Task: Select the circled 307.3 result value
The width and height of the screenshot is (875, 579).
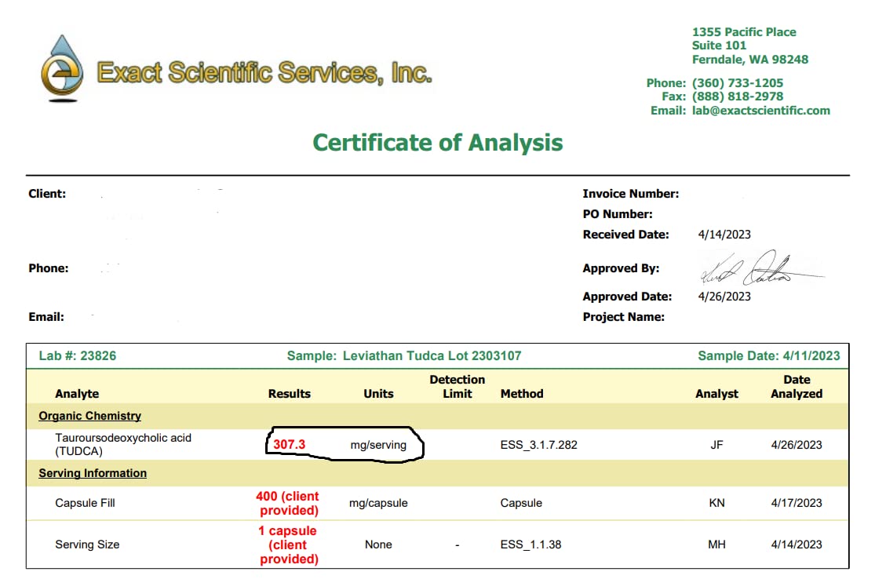Action: click(x=289, y=445)
